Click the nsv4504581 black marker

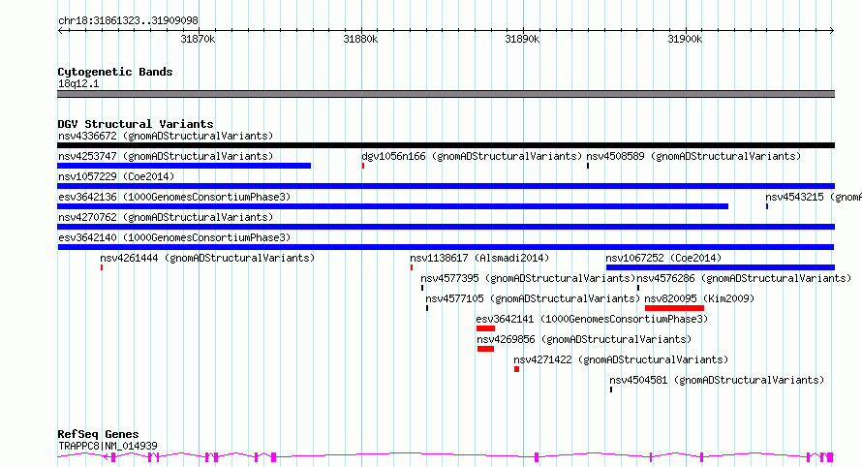tap(611, 389)
